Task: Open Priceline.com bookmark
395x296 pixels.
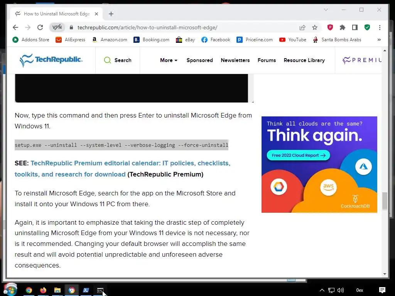Action: tap(255, 40)
